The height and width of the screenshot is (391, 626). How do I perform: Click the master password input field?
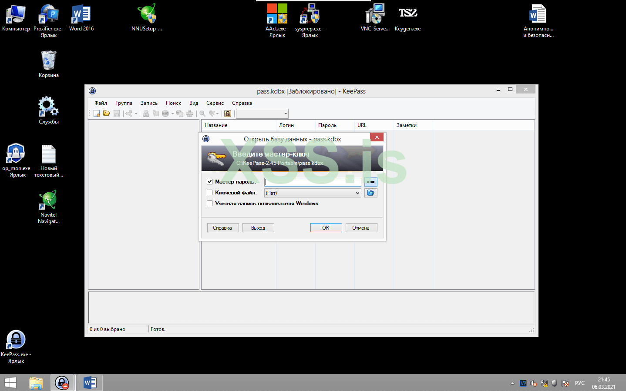point(313,182)
